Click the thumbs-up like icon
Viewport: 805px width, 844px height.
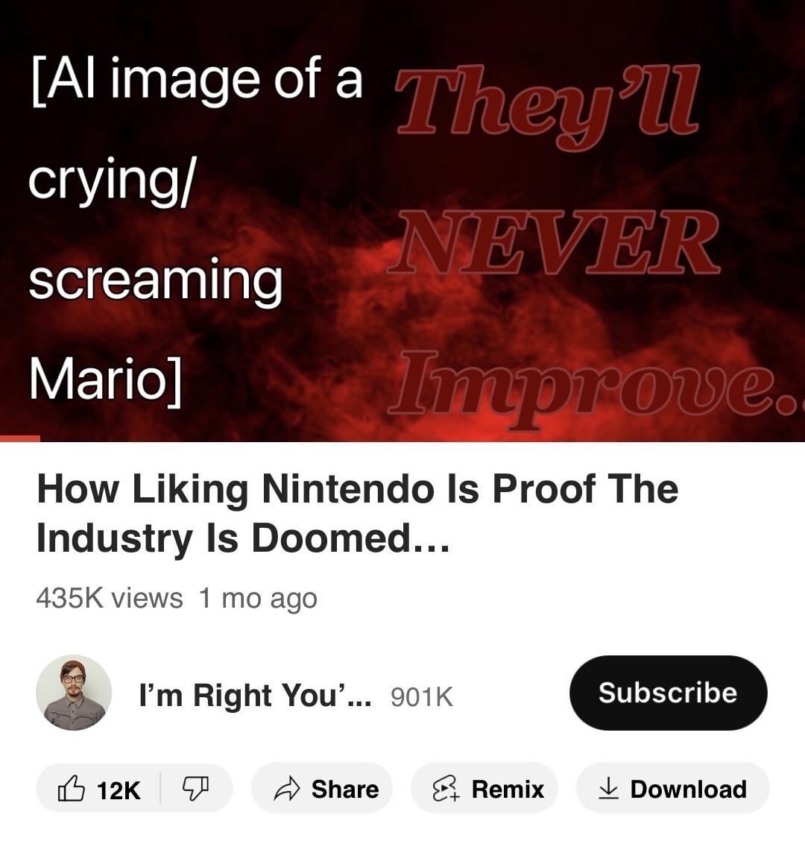point(71,789)
